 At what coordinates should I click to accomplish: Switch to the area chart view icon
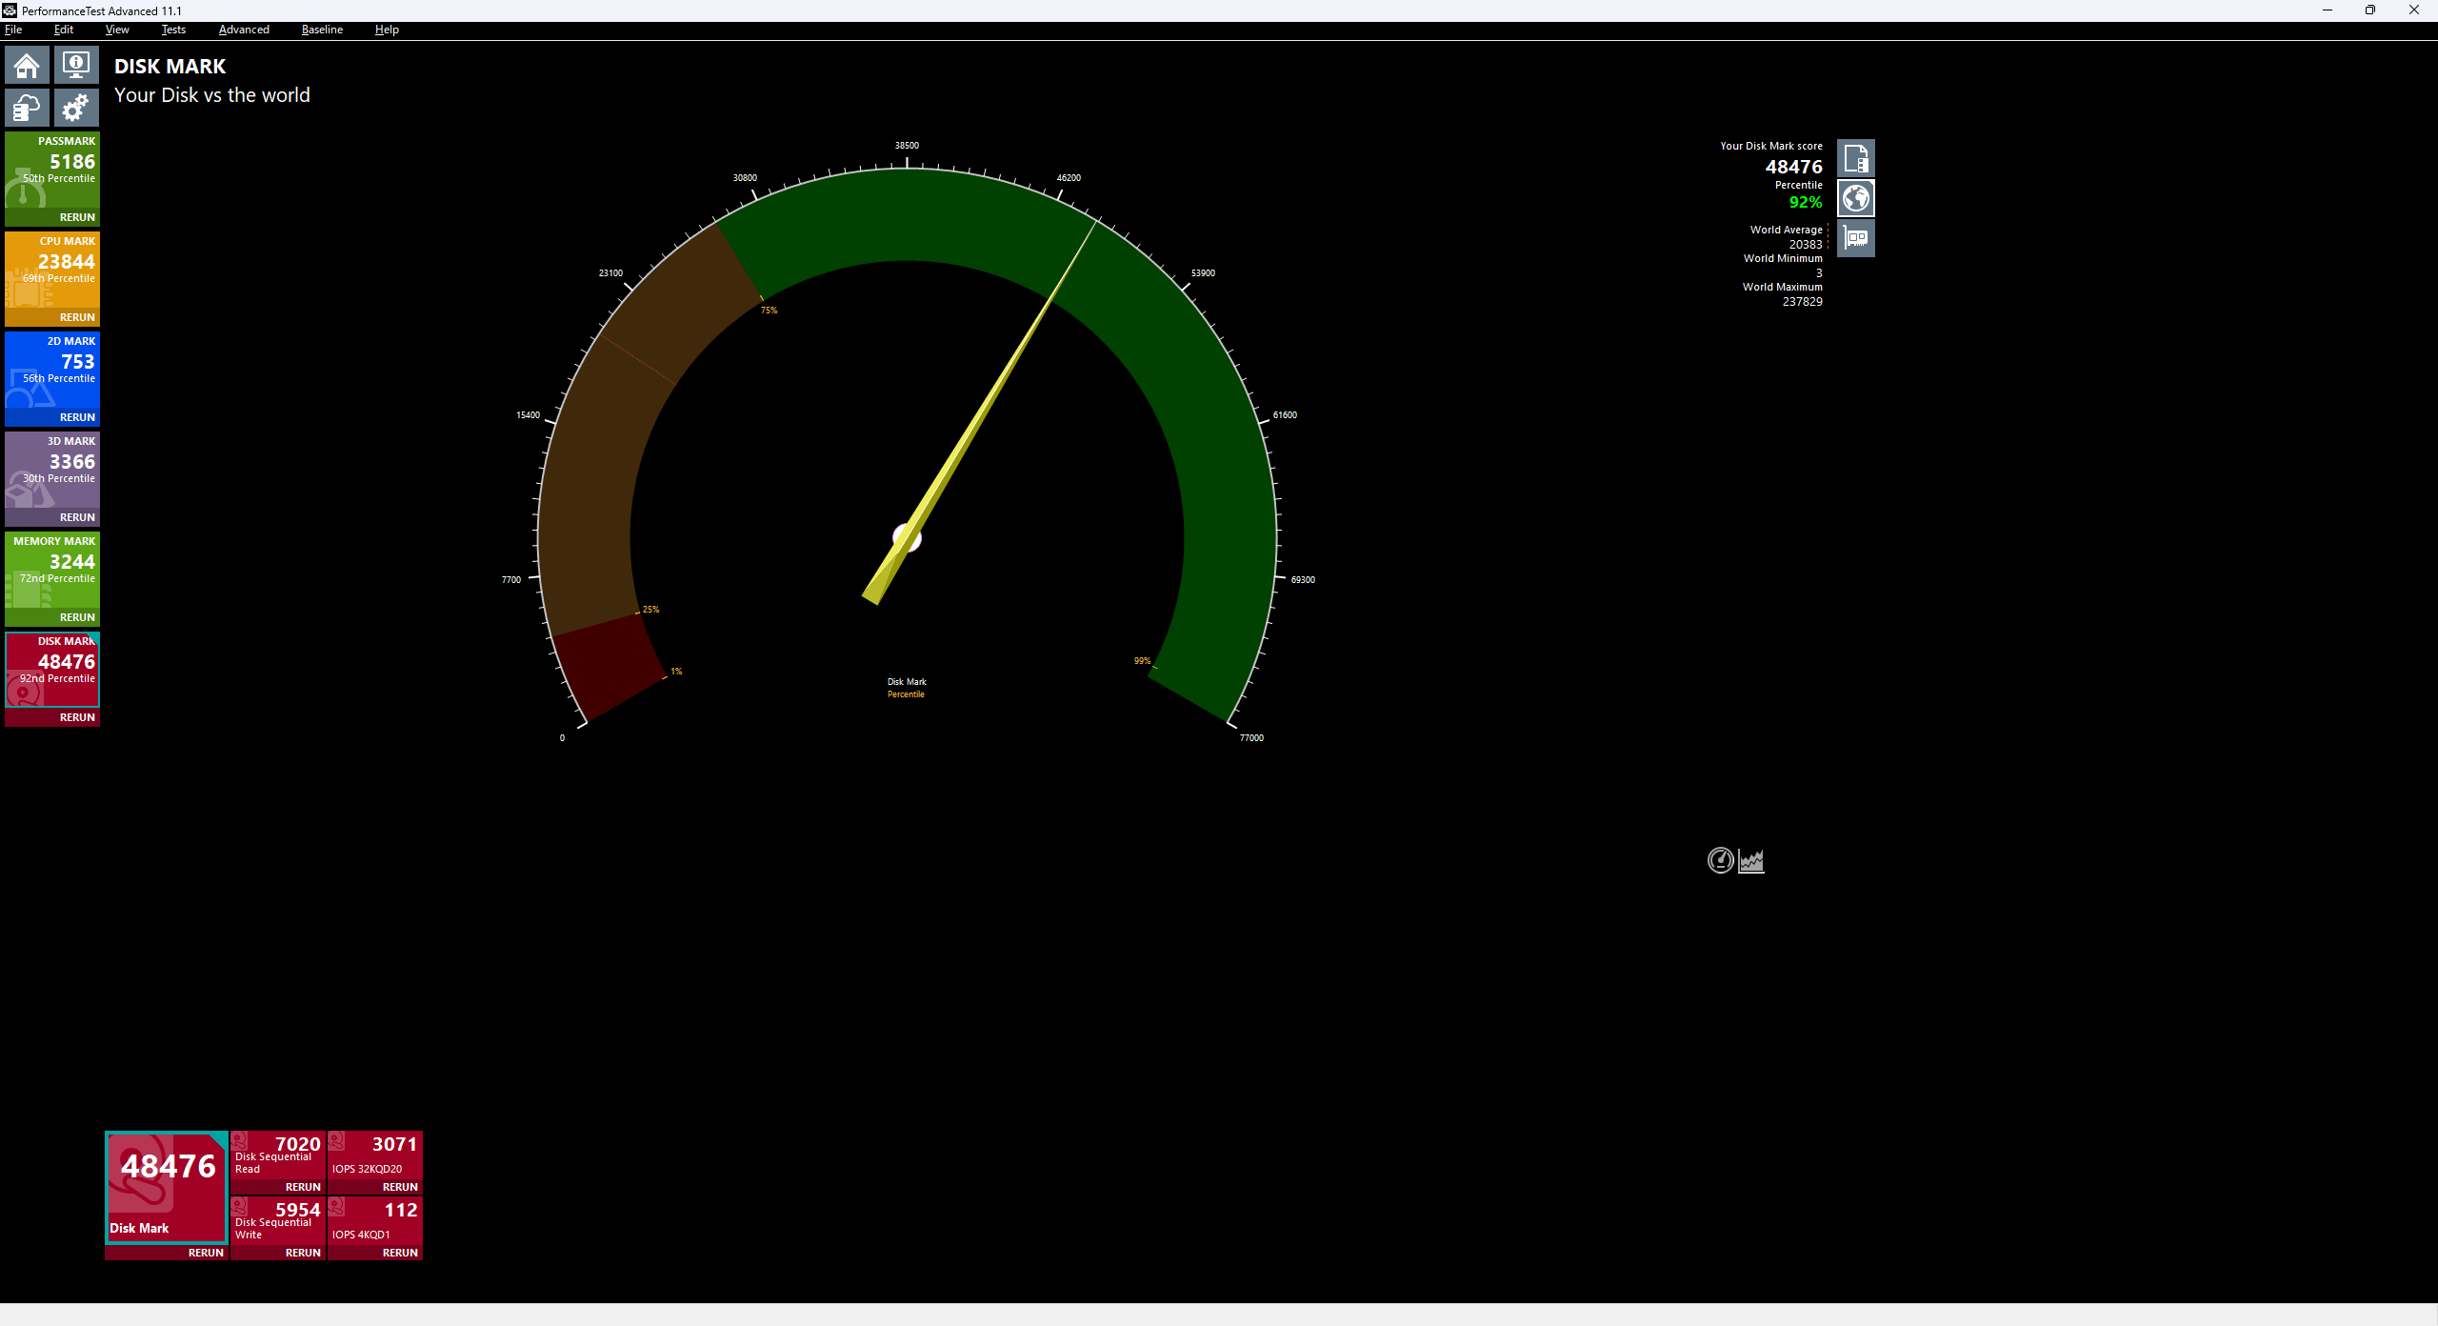1751,861
